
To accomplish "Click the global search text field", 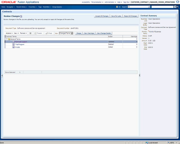I will [163, 7].
